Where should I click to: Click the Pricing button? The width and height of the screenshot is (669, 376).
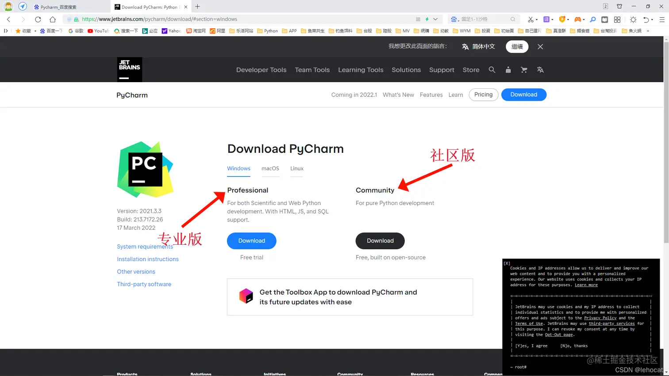(x=484, y=95)
